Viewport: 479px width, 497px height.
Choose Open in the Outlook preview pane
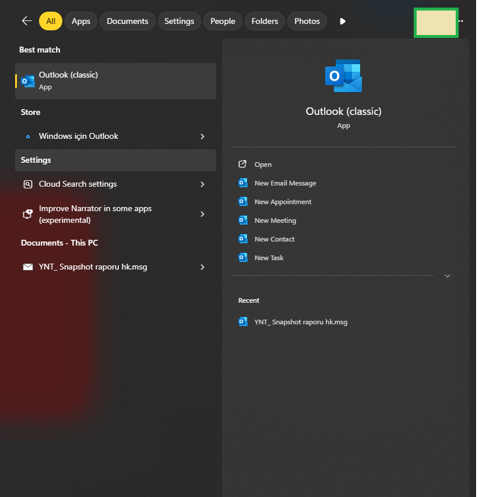[263, 164]
